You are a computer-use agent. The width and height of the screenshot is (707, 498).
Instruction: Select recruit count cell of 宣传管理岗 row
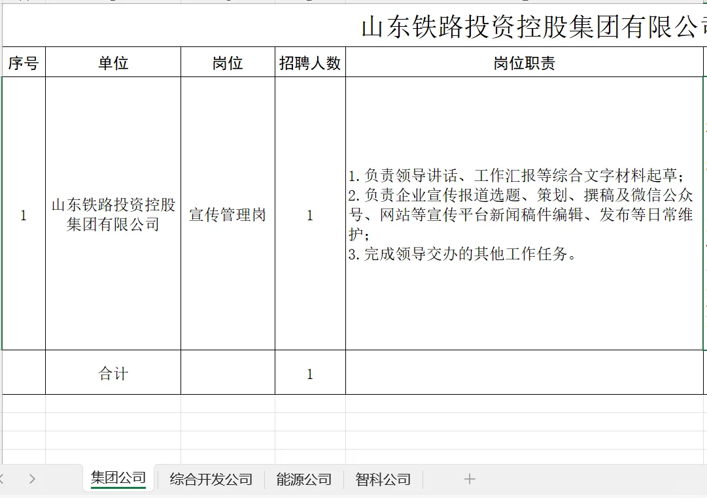coord(310,214)
